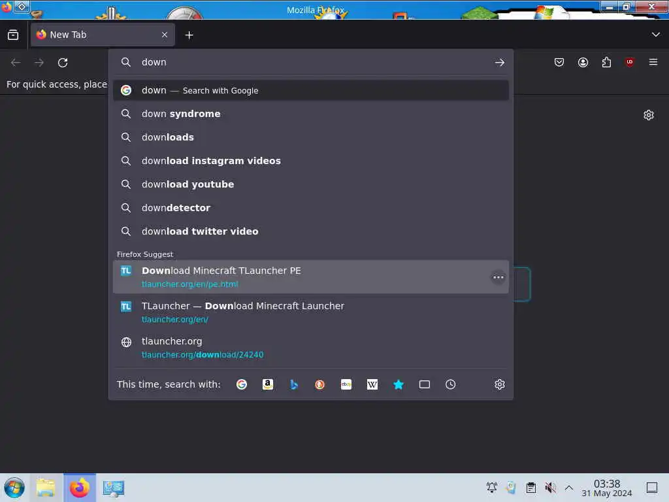
Task: Click the Go arrow in the address bar
Action: 500,62
